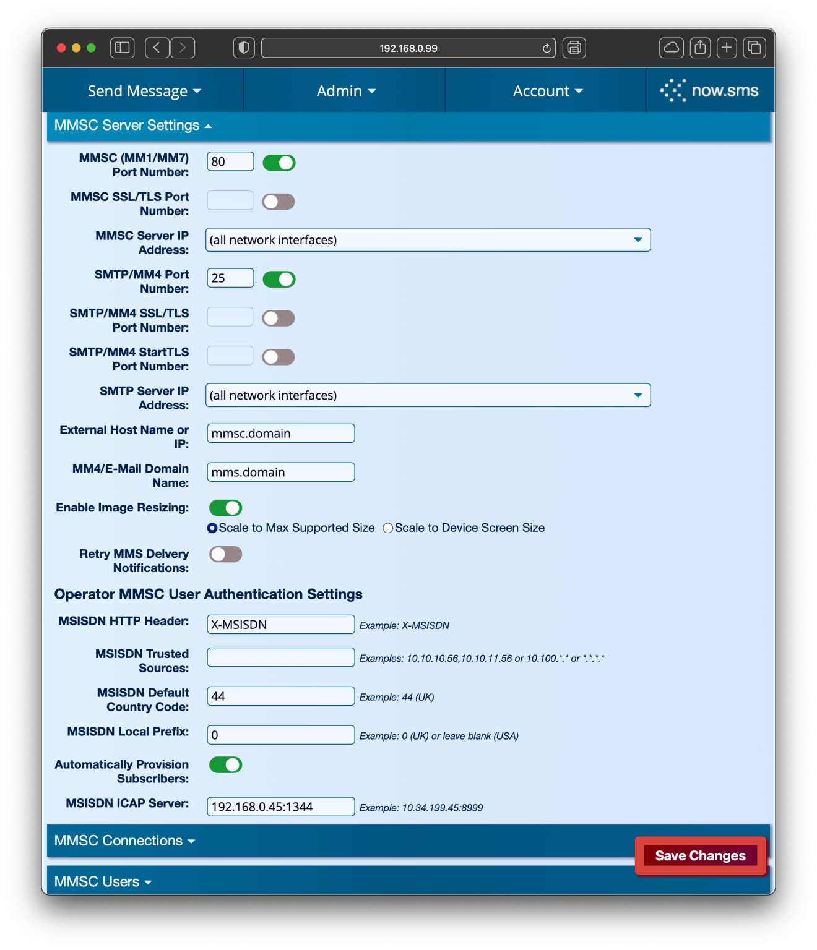Select Scale to Device Screen Size
Viewport: 817px width, 950px height.
(x=388, y=528)
